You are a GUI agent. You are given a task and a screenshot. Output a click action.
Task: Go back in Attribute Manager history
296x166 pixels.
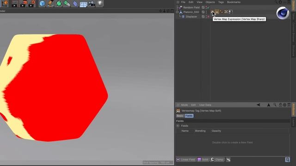click(x=258, y=105)
